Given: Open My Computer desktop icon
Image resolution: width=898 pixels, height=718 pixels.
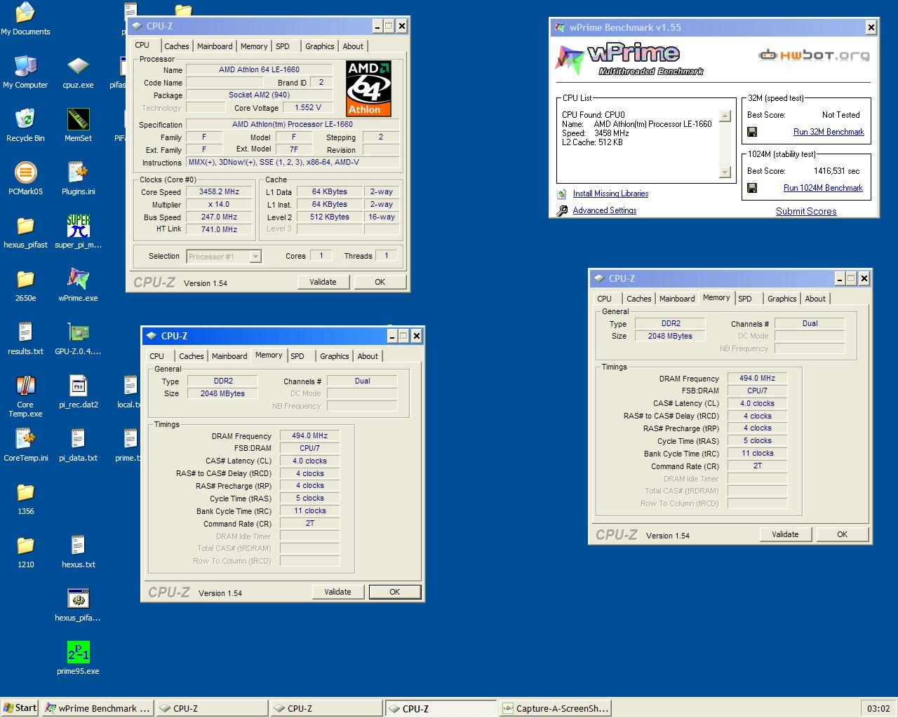Looking at the screenshot, I should (25, 72).
